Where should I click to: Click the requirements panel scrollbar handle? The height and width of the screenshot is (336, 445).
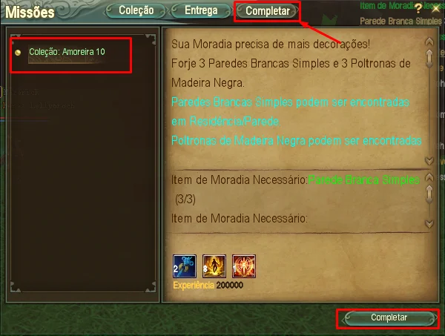[x=429, y=194]
